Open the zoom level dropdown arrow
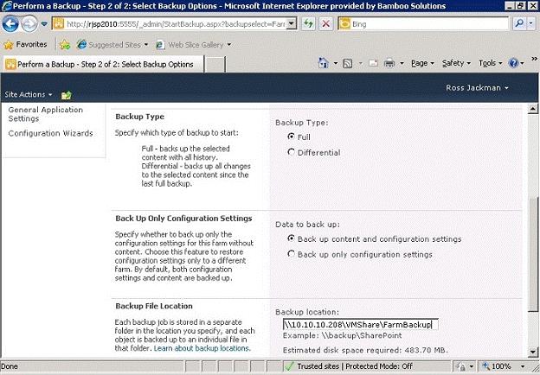This screenshot has width=540, height=375. [x=523, y=366]
